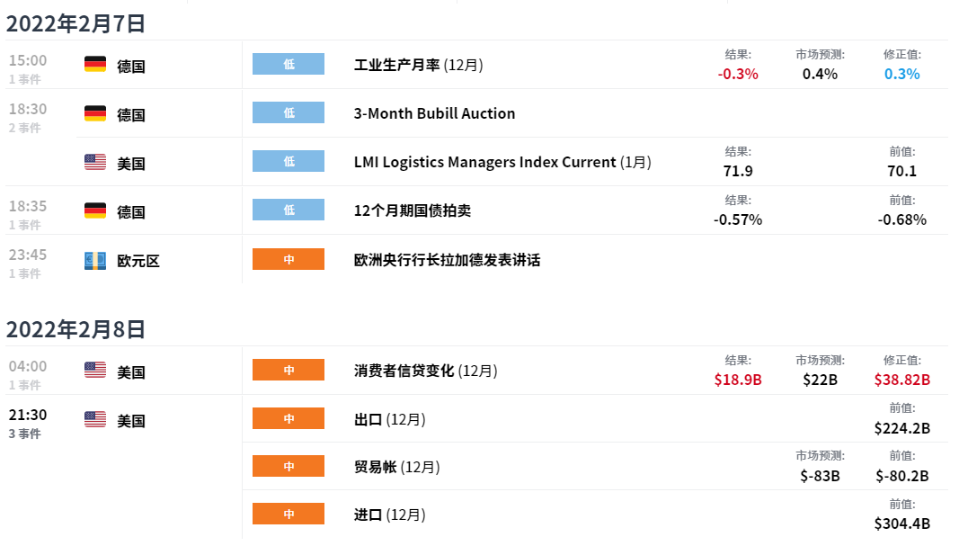This screenshot has height=546, width=959.
Task: Open the 进口 (12月) event
Action: [389, 515]
